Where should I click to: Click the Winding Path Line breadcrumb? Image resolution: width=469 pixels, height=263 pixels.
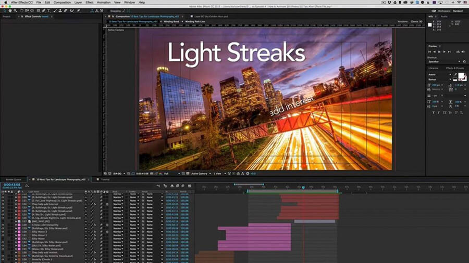[195, 21]
